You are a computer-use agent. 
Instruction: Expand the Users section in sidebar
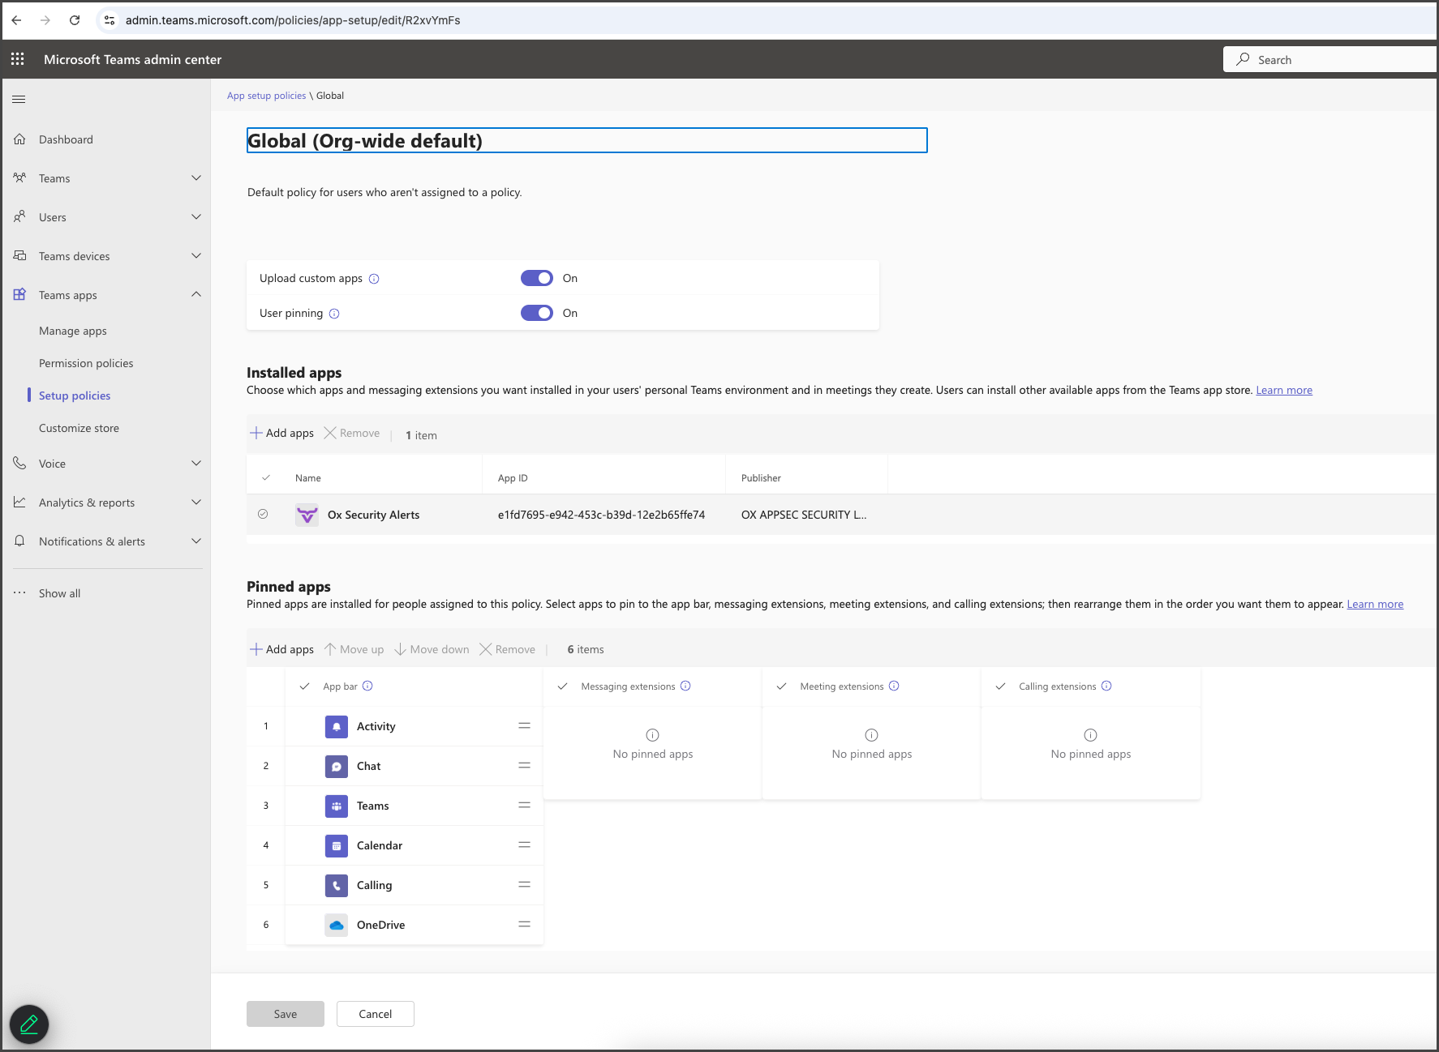(x=195, y=217)
